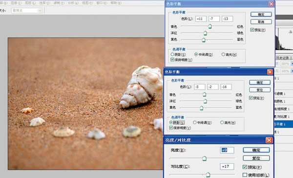Toggle 预览 checkbox in Color Balance dialog showing -5

pyautogui.click(x=251, y=98)
